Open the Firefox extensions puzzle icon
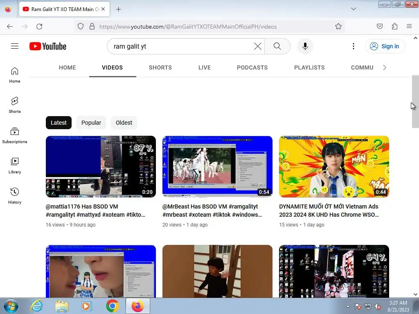 click(x=394, y=27)
